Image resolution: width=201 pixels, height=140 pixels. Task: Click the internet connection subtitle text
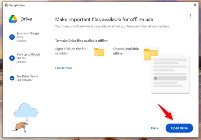click(112, 26)
